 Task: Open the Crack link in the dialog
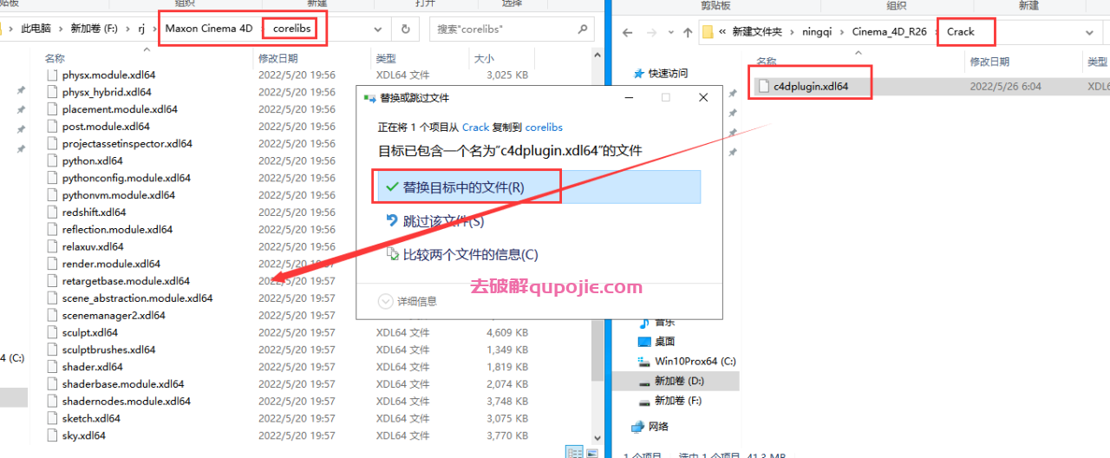tap(475, 127)
